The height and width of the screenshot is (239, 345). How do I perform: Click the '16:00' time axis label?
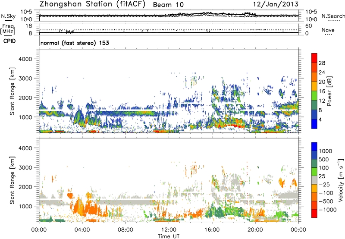212,230
